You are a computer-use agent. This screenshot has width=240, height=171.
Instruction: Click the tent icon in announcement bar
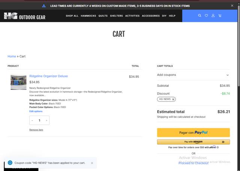point(44,6)
